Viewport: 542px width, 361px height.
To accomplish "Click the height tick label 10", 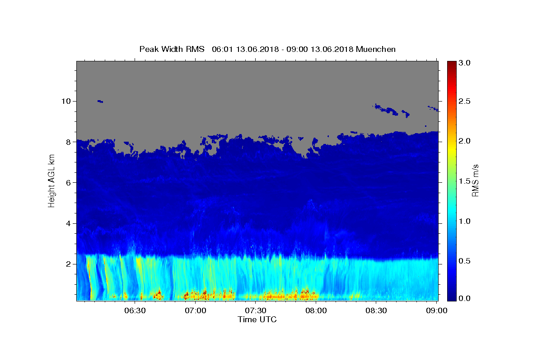I will pyautogui.click(x=67, y=101).
